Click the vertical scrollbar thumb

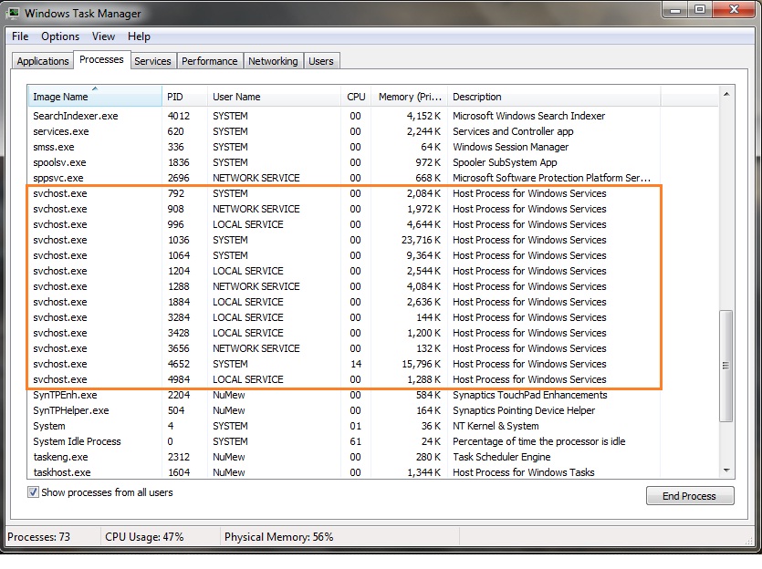coord(726,366)
